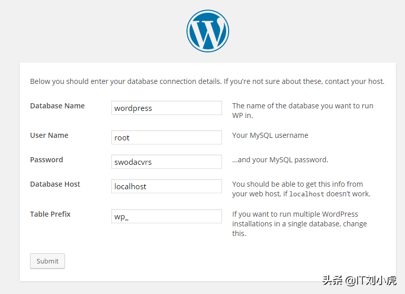The width and height of the screenshot is (405, 294).
Task: Click the 'Your MySQL username' description
Action: pos(270,135)
